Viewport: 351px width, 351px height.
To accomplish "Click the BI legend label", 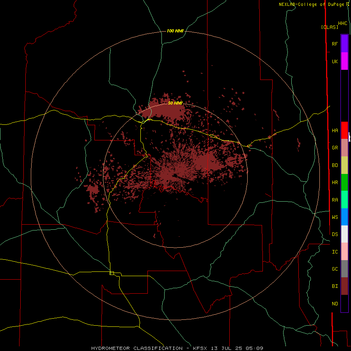I will pyautogui.click(x=335, y=286).
